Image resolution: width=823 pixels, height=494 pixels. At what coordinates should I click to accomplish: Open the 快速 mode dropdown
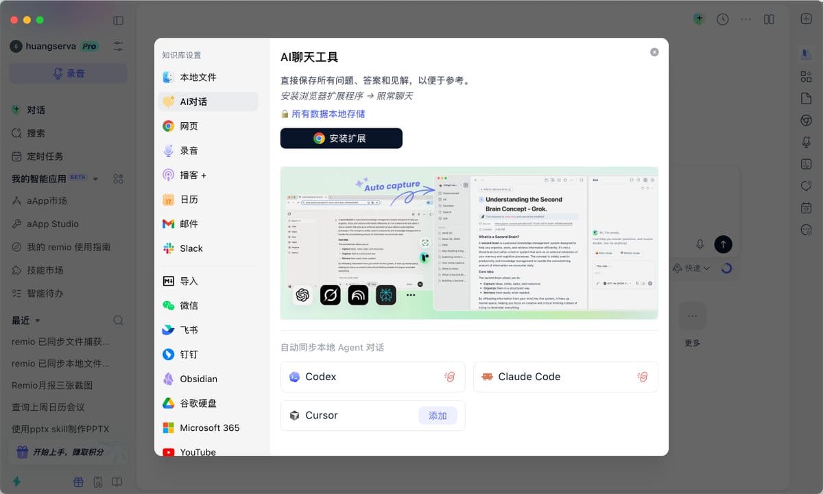(x=692, y=268)
